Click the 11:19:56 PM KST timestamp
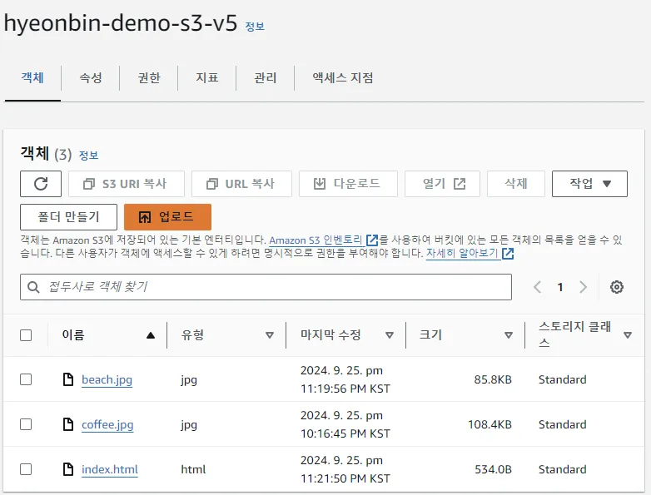Viewport: 651px width, 495px height. pyautogui.click(x=345, y=389)
